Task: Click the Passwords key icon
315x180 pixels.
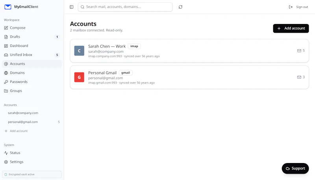Action: point(6,82)
